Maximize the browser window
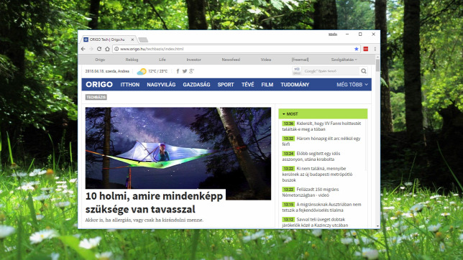 (x=360, y=34)
